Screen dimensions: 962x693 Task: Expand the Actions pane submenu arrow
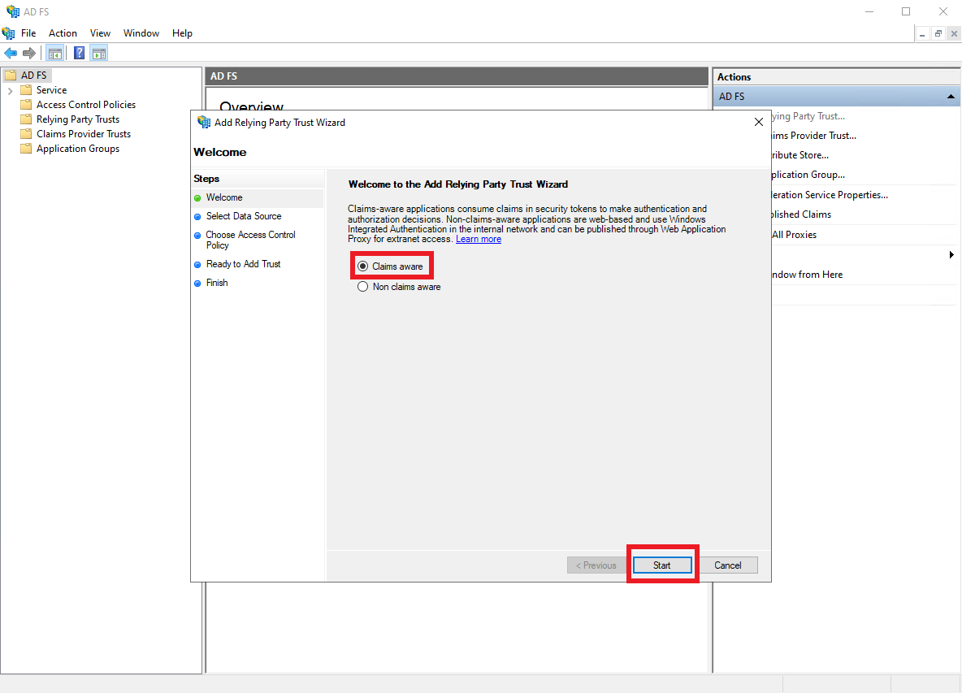coord(951,255)
